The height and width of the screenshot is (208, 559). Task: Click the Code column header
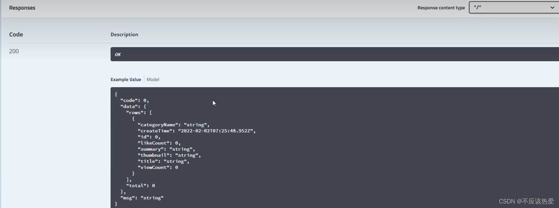click(16, 35)
